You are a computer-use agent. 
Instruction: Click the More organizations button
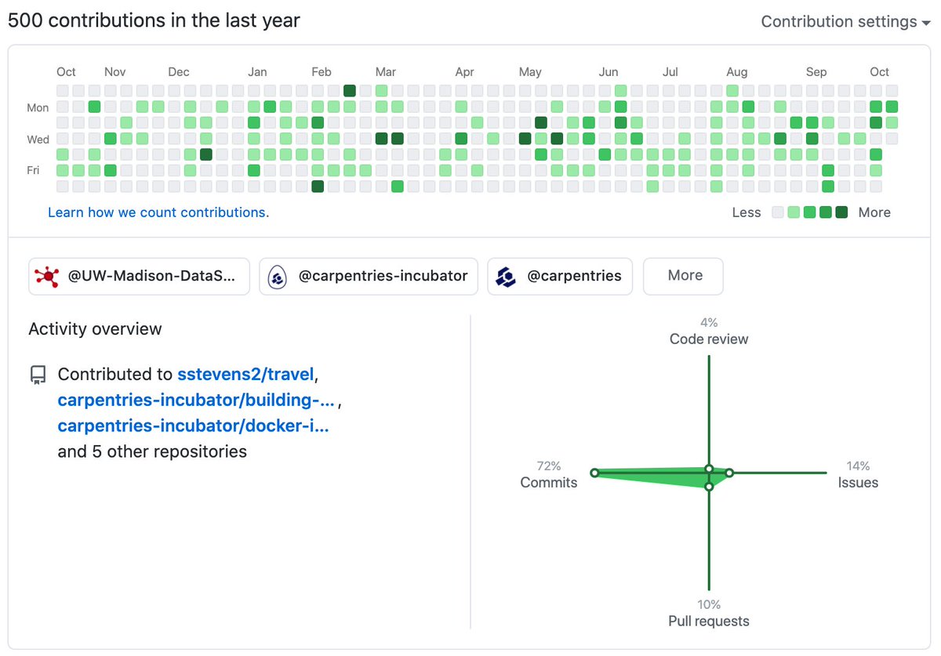[683, 276]
